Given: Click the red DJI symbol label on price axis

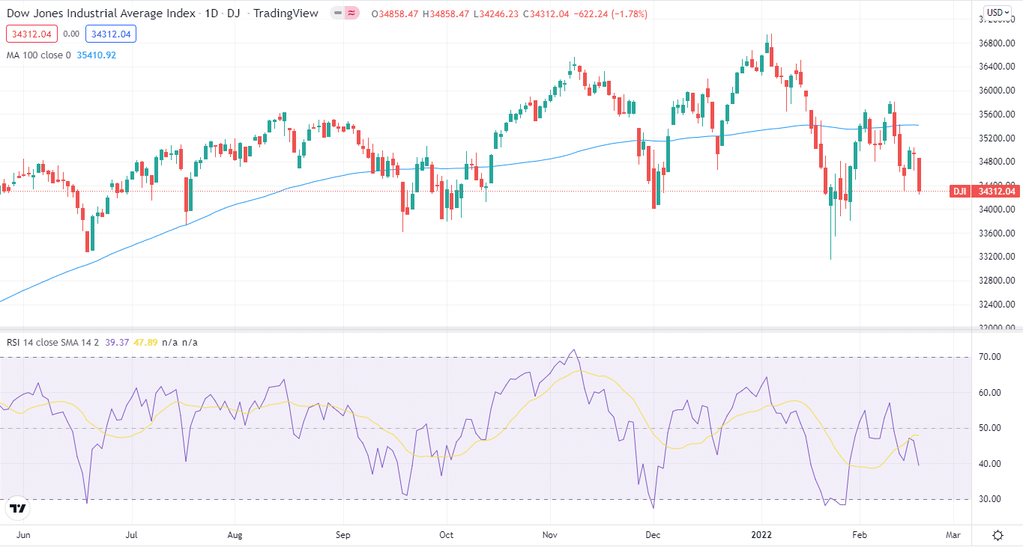Looking at the screenshot, I should 959,192.
